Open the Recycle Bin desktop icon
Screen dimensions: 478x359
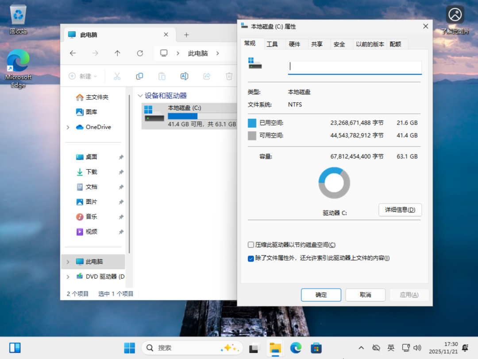[x=18, y=19]
